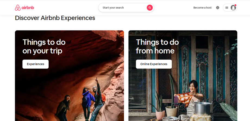The height and width of the screenshot is (121, 250).
Task: Open the Things to do from home card
Action: click(x=183, y=75)
